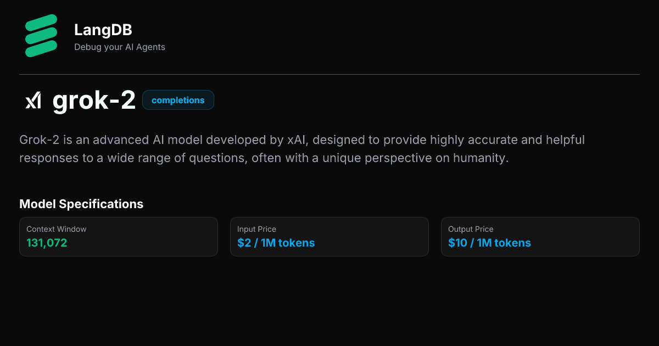Expand the Context Window specification card
Screen dimensions: 659x346
click(119, 237)
